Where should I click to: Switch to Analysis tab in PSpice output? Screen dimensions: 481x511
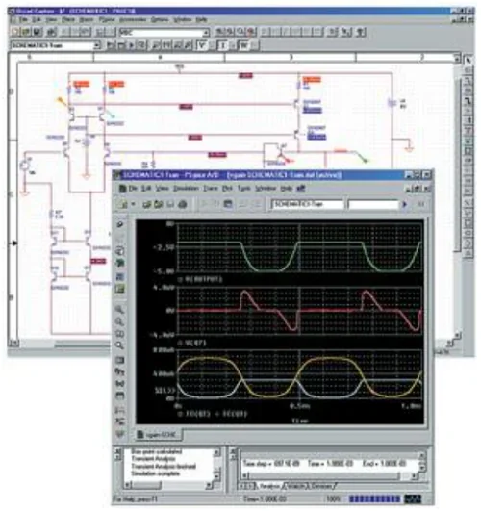click(269, 486)
